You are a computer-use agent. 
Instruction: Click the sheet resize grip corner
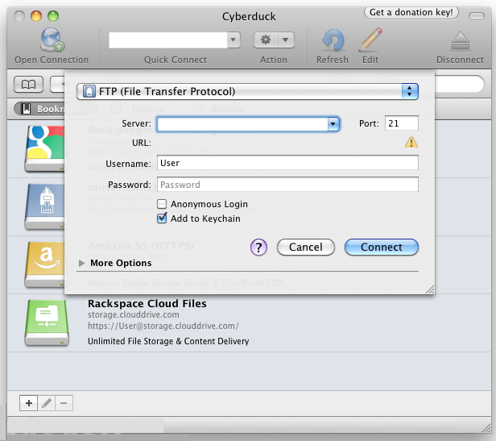tap(430, 289)
